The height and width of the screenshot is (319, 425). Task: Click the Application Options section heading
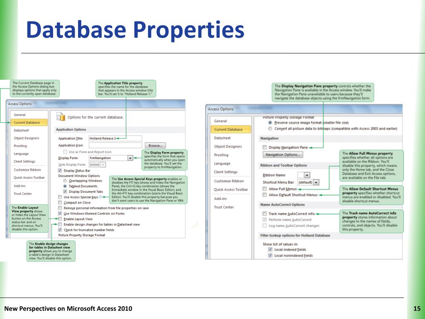[71, 130]
